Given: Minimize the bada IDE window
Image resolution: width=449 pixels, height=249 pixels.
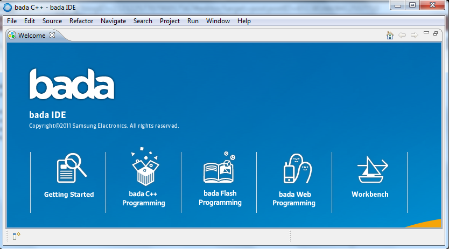Looking at the screenshot, I should click(398, 5).
